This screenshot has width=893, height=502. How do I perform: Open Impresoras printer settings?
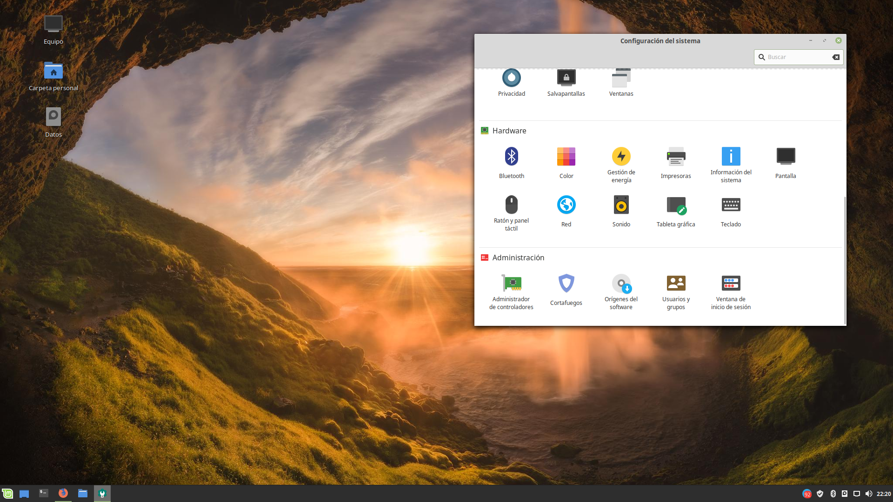[676, 157]
